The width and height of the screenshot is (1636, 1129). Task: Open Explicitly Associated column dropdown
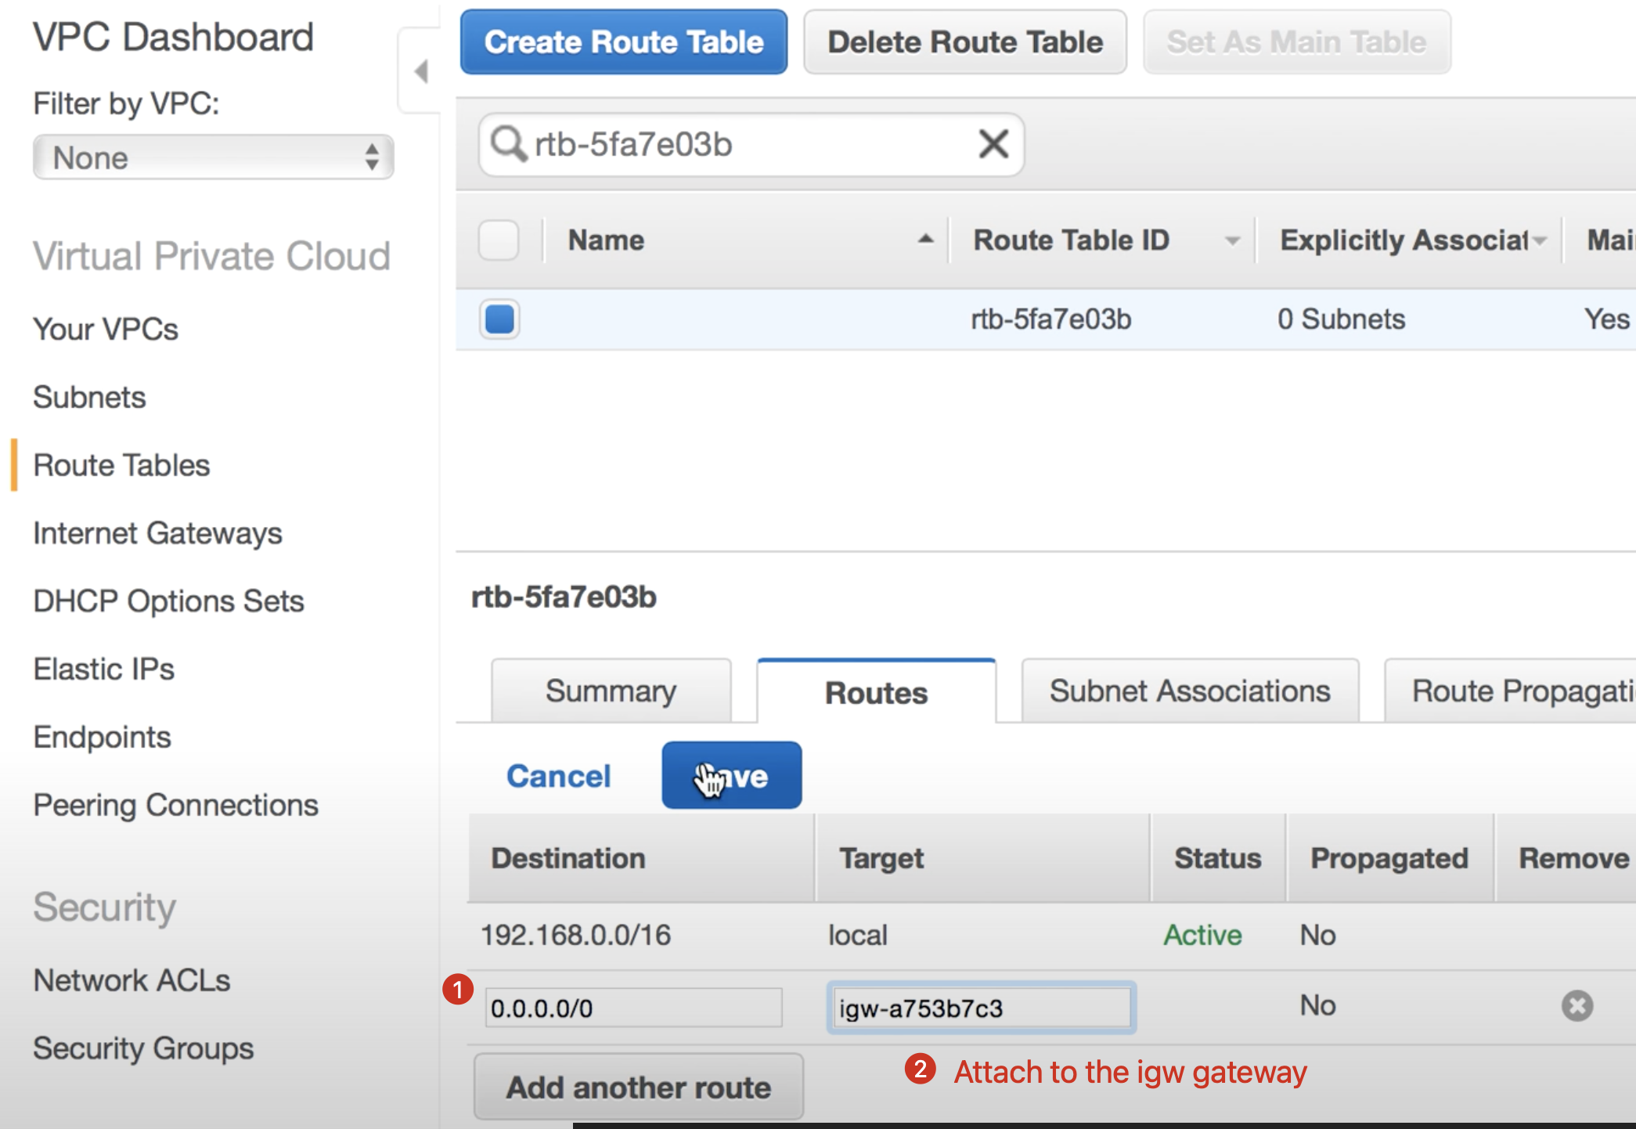coord(1540,240)
